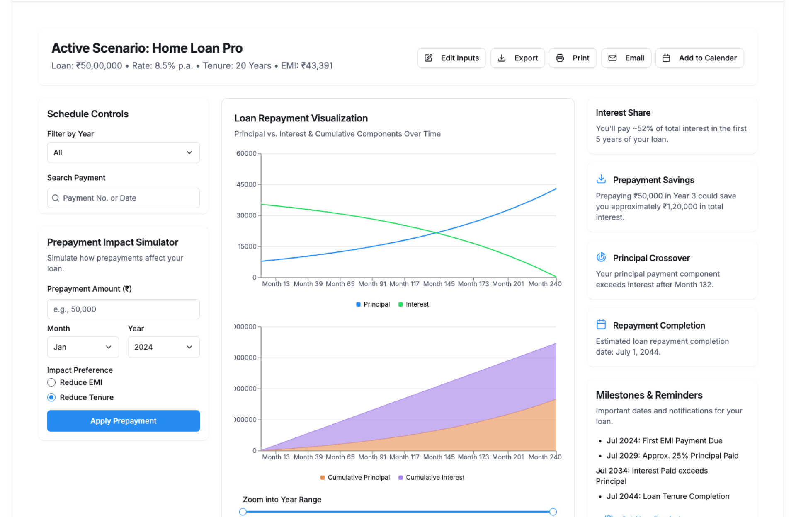The height and width of the screenshot is (517, 796).
Task: Click the printer icon on Print
Action: click(560, 58)
